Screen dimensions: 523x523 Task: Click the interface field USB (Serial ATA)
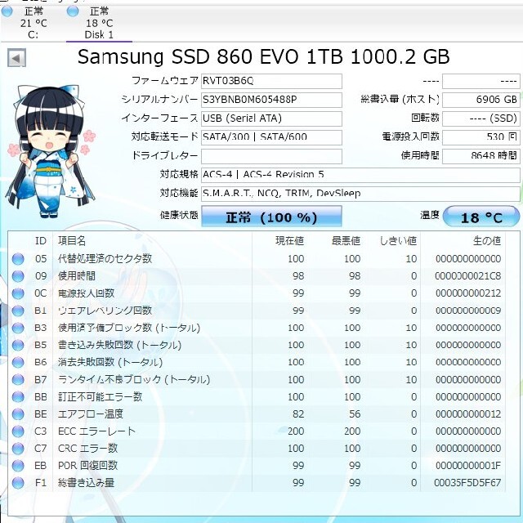point(271,118)
